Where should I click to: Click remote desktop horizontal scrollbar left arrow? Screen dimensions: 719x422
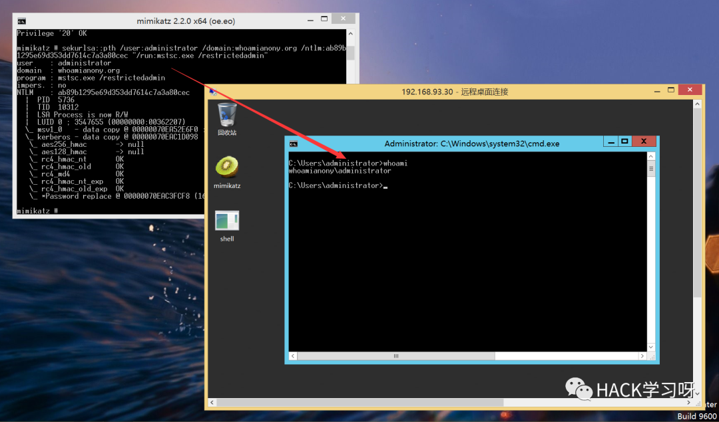(x=212, y=402)
